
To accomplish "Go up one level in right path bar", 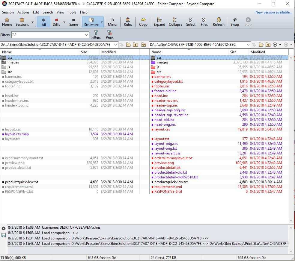I will coord(268,45).
